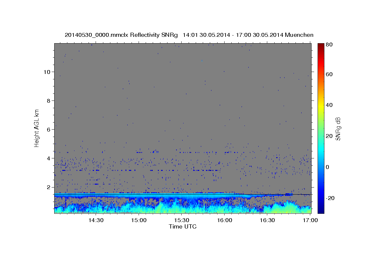Click the colorbar value 80
This screenshot has width=385, height=256.
(x=329, y=44)
